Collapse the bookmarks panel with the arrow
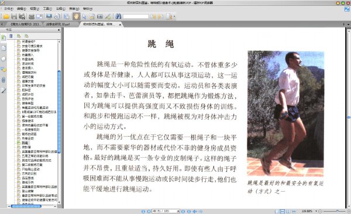The height and width of the screenshot is (214, 351). [58, 30]
